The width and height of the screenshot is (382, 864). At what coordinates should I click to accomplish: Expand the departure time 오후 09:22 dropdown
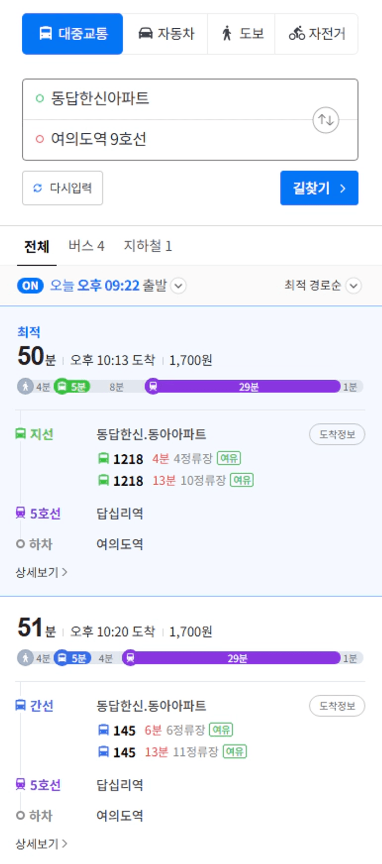pyautogui.click(x=179, y=285)
